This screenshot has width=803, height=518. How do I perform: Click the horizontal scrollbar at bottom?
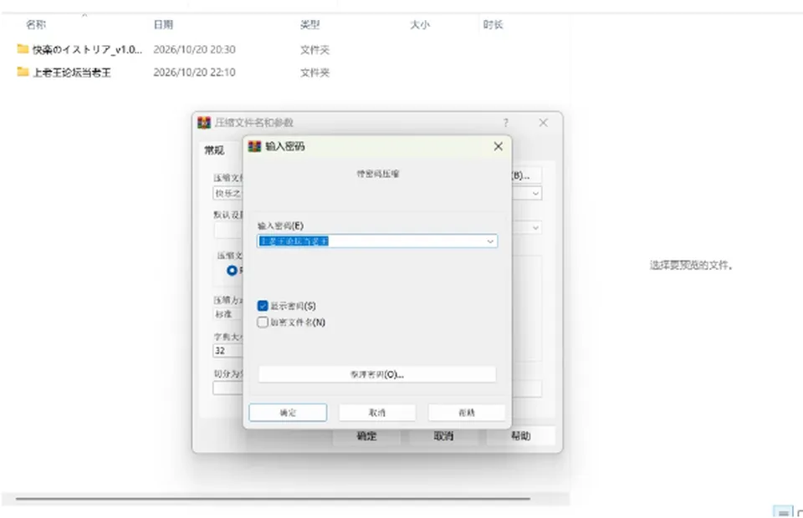(273, 498)
